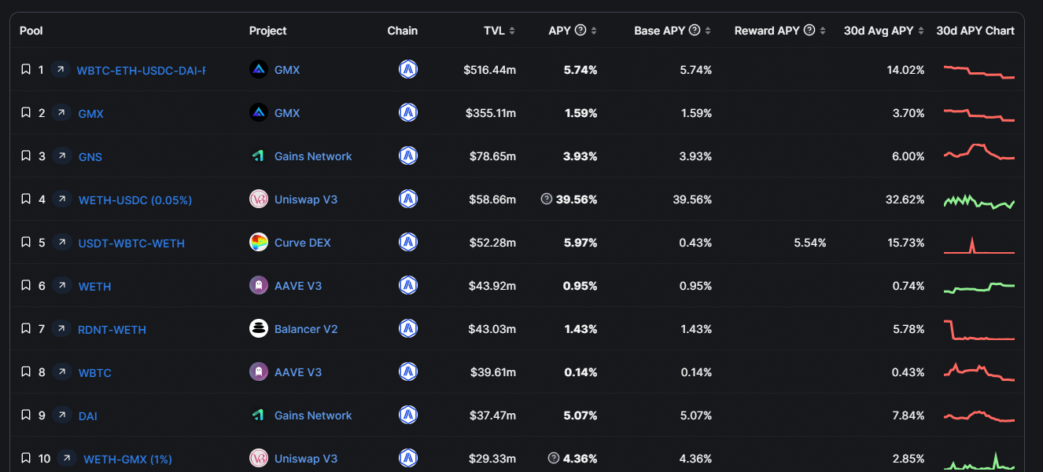
Task: Click 30d APY chart for RDNT-WETH
Action: click(979, 330)
